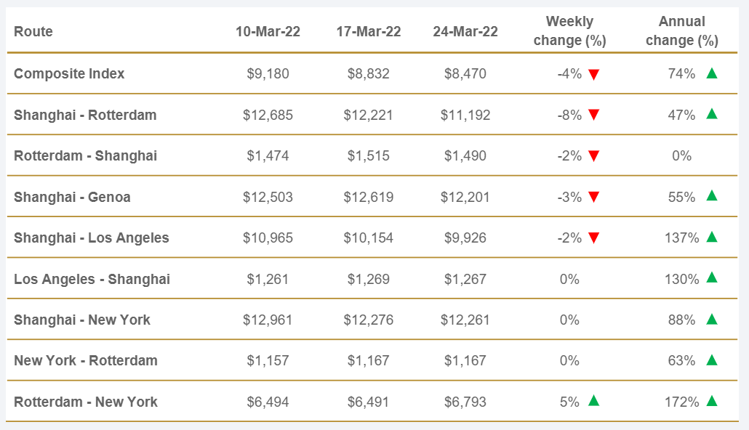This screenshot has height=430, width=749.
Task: Click red down arrow in Shanghai - Rotterdam row
Action: pyautogui.click(x=594, y=115)
